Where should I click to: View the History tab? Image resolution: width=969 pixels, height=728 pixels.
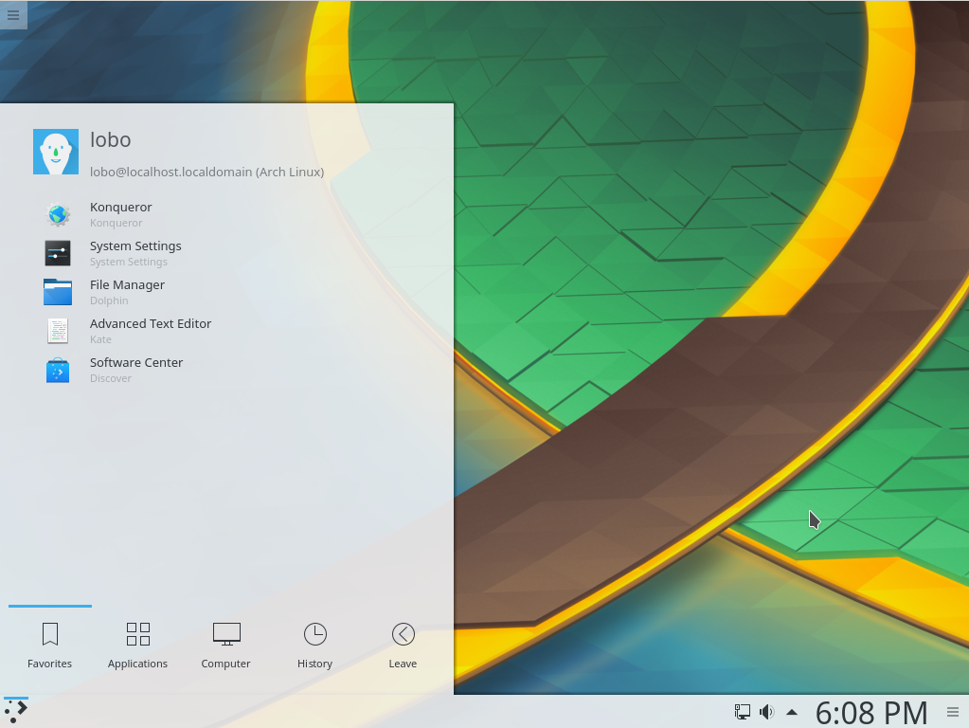pos(314,645)
